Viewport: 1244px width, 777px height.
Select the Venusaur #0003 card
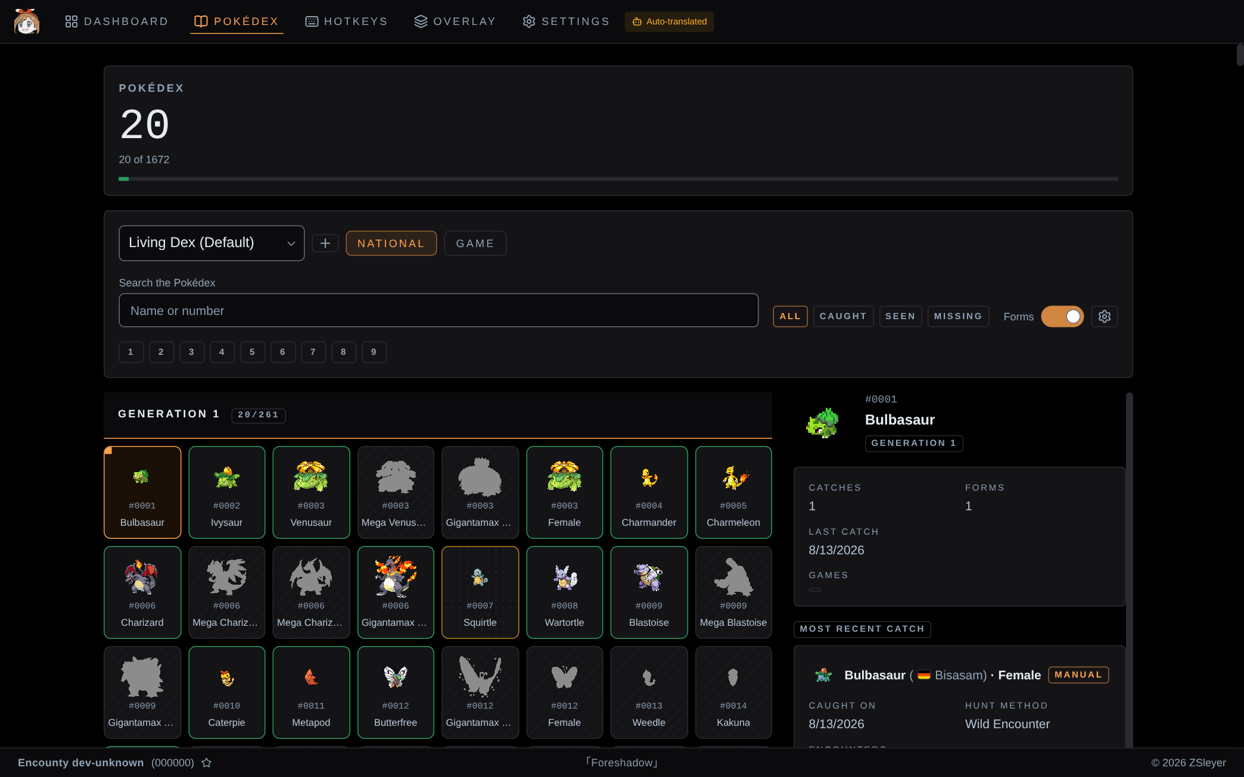tap(311, 492)
